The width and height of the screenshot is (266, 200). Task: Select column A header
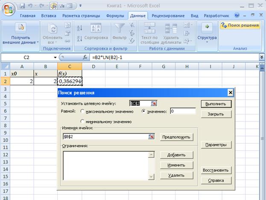click(22, 67)
